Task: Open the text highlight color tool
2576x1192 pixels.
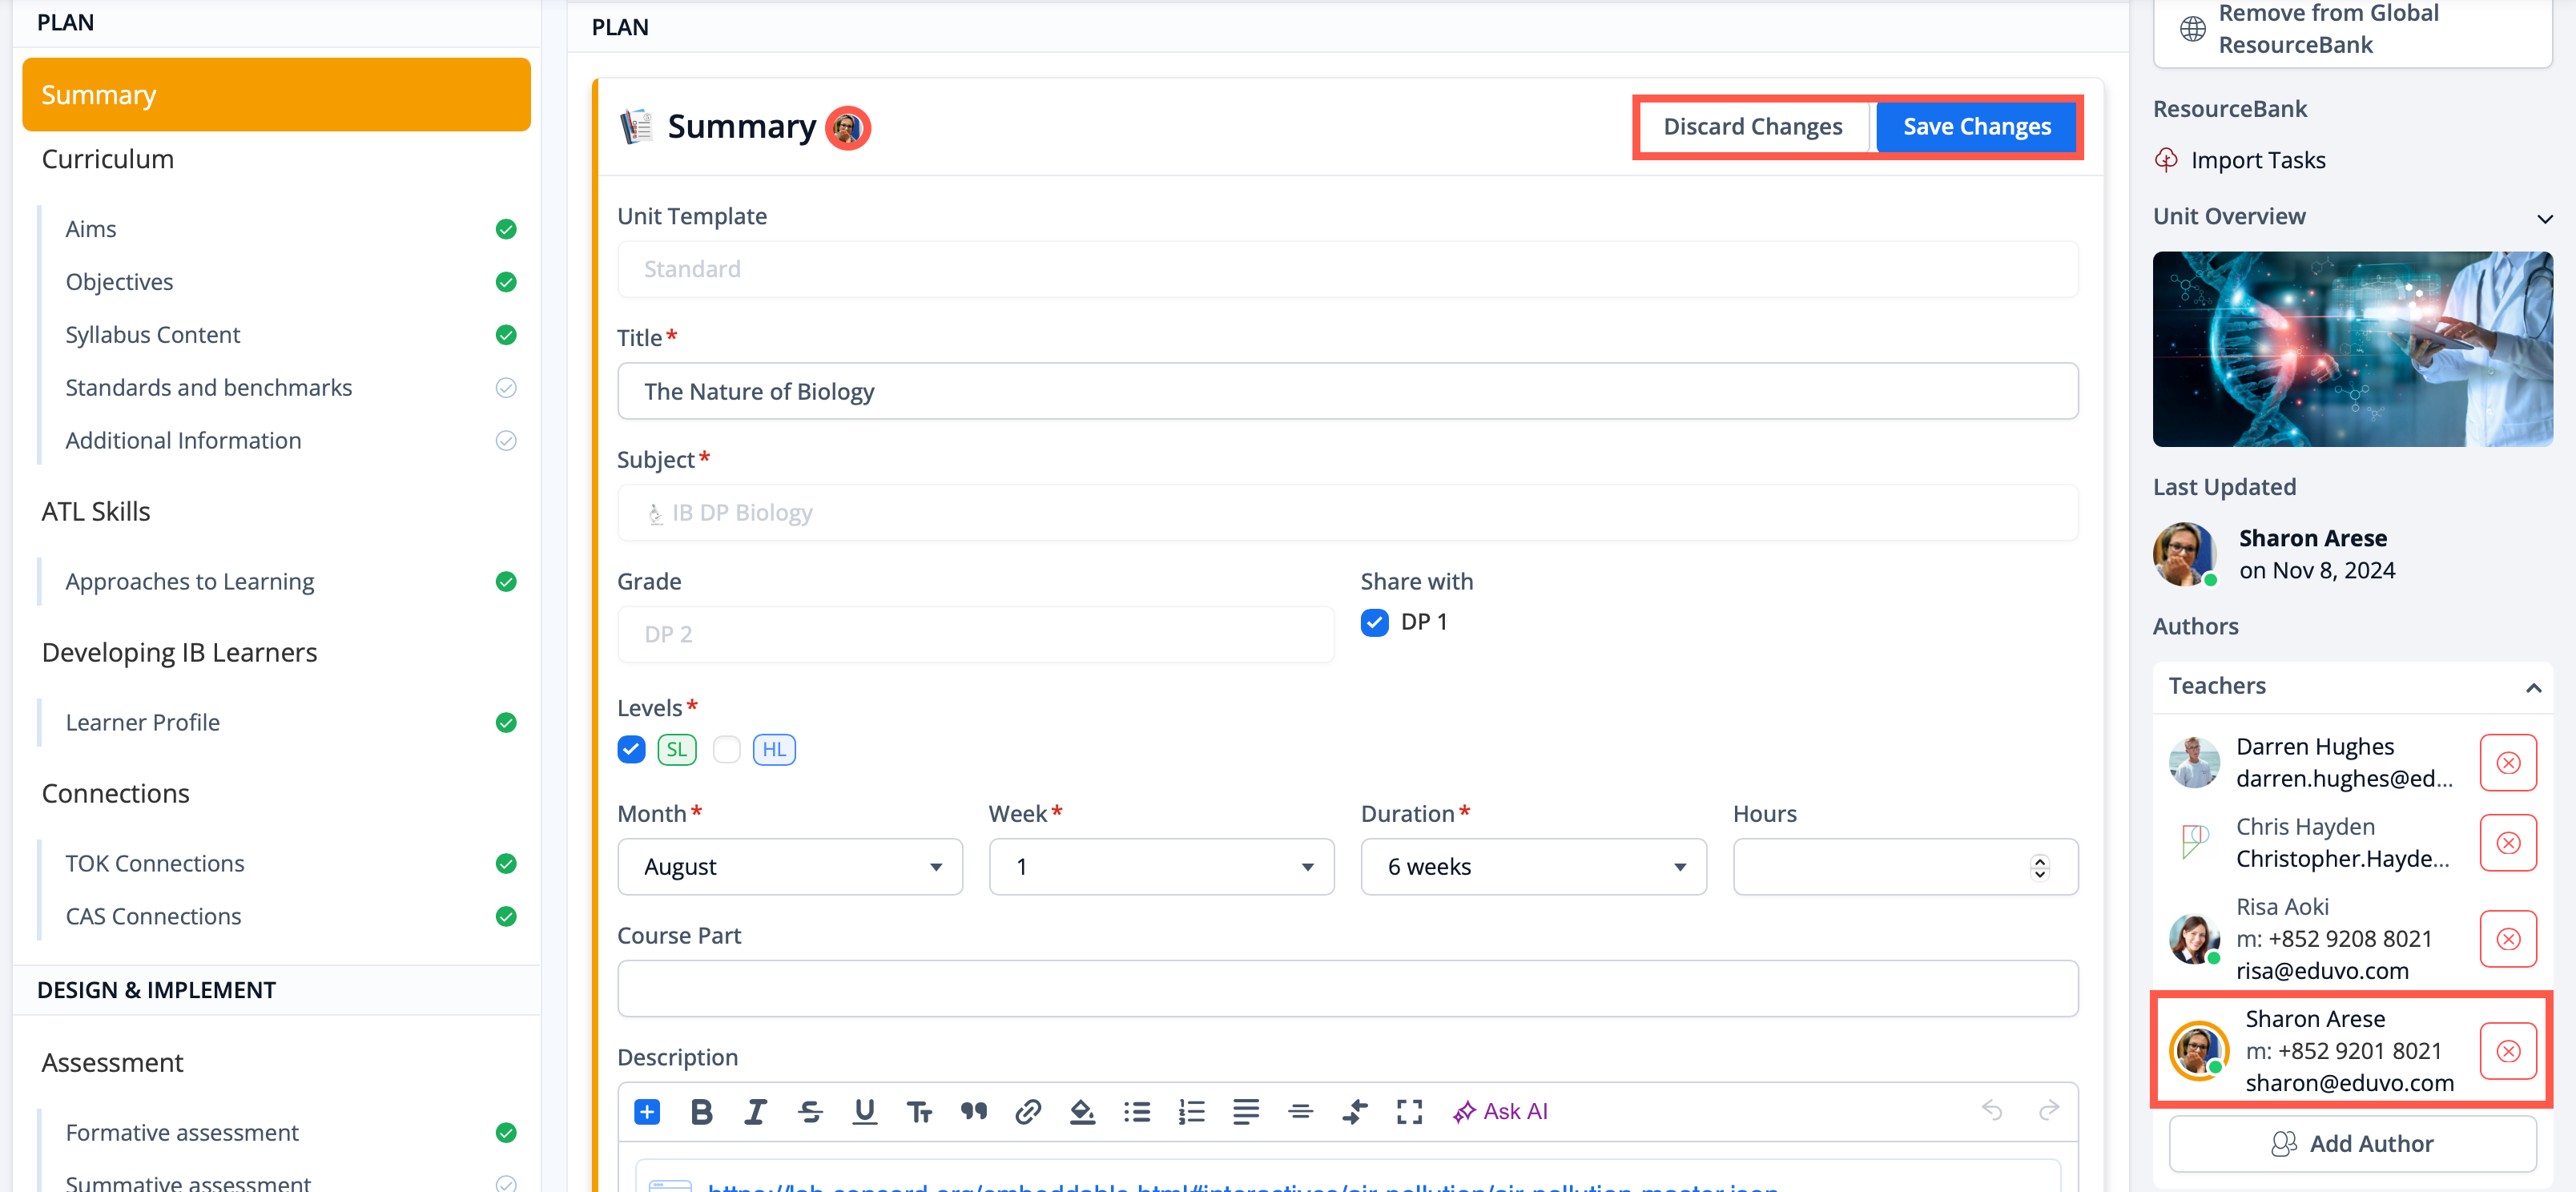Action: (x=1081, y=1111)
